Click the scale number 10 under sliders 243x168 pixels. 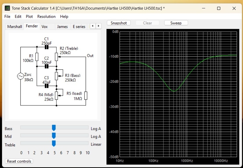[x=87, y=153]
